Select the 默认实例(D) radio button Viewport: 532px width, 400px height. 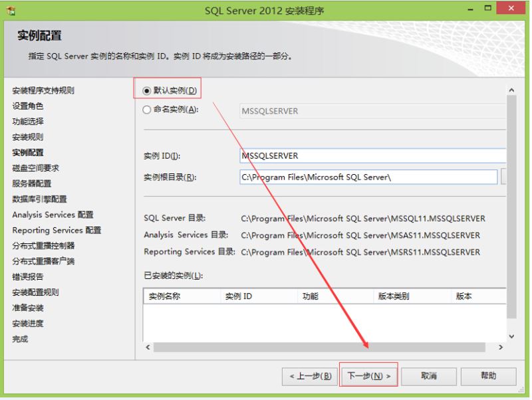click(x=146, y=91)
